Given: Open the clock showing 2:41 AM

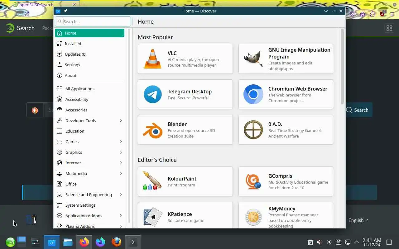Looking at the screenshot, I should (x=372, y=242).
